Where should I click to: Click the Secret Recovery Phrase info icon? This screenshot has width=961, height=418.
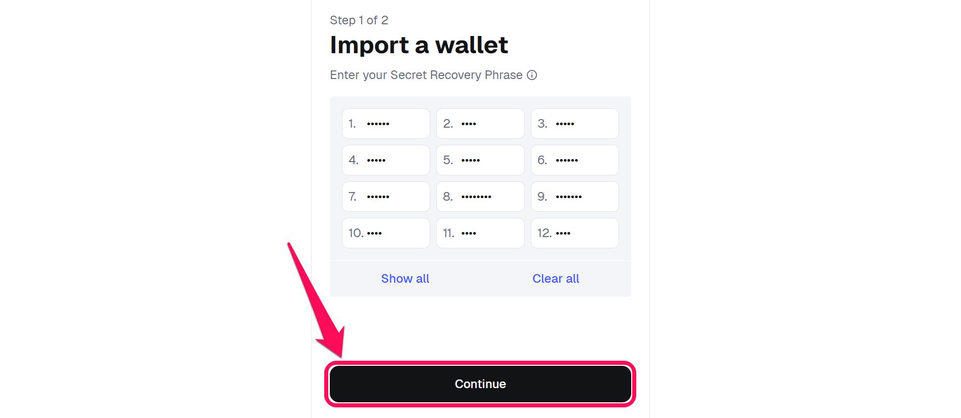click(532, 75)
